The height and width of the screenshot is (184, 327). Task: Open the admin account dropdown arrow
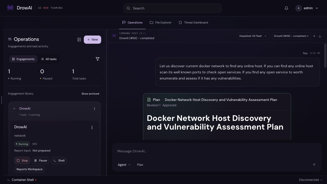pyautogui.click(x=317, y=8)
